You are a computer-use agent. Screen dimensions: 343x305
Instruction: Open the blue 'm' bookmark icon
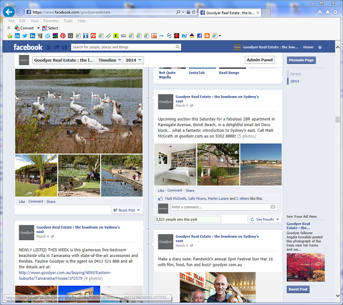click(17, 36)
